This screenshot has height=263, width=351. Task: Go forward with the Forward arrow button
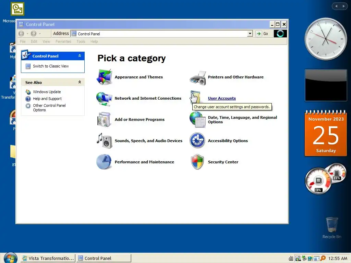34,34
